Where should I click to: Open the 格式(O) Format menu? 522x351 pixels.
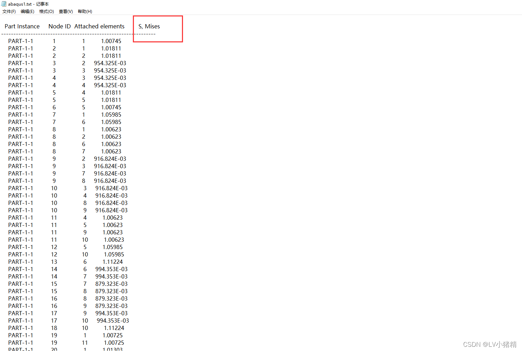[47, 12]
